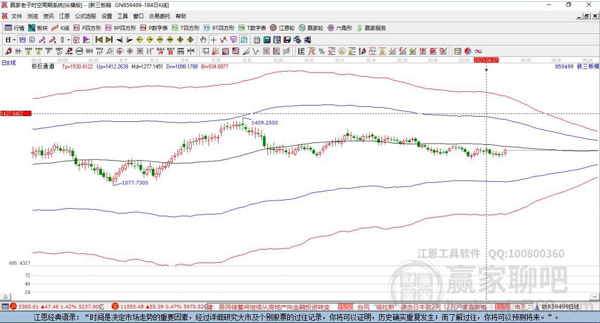Open the 窗口 menu
Screen dimensions: 600x323
(138, 16)
